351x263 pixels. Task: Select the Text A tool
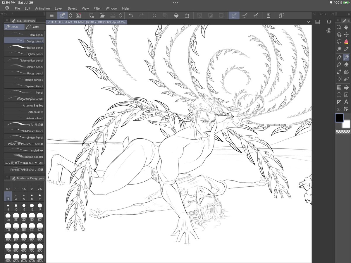coord(346,102)
